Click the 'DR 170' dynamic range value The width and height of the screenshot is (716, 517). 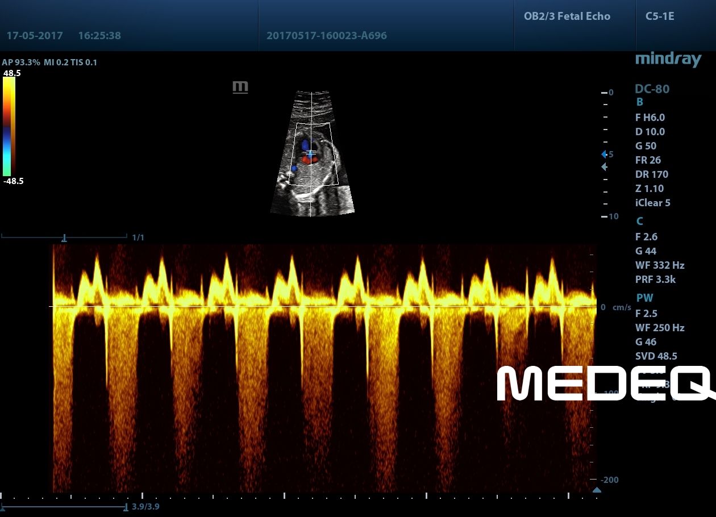pyautogui.click(x=652, y=174)
